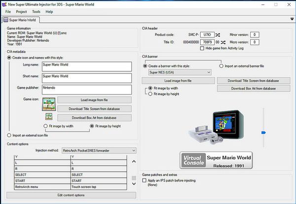Image resolution: width=296 pixels, height=204 pixels.
Task: Select the START row left cell
Action: [42, 181]
